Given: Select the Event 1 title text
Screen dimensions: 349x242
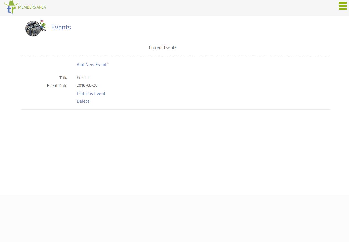Looking at the screenshot, I should click(x=83, y=77).
